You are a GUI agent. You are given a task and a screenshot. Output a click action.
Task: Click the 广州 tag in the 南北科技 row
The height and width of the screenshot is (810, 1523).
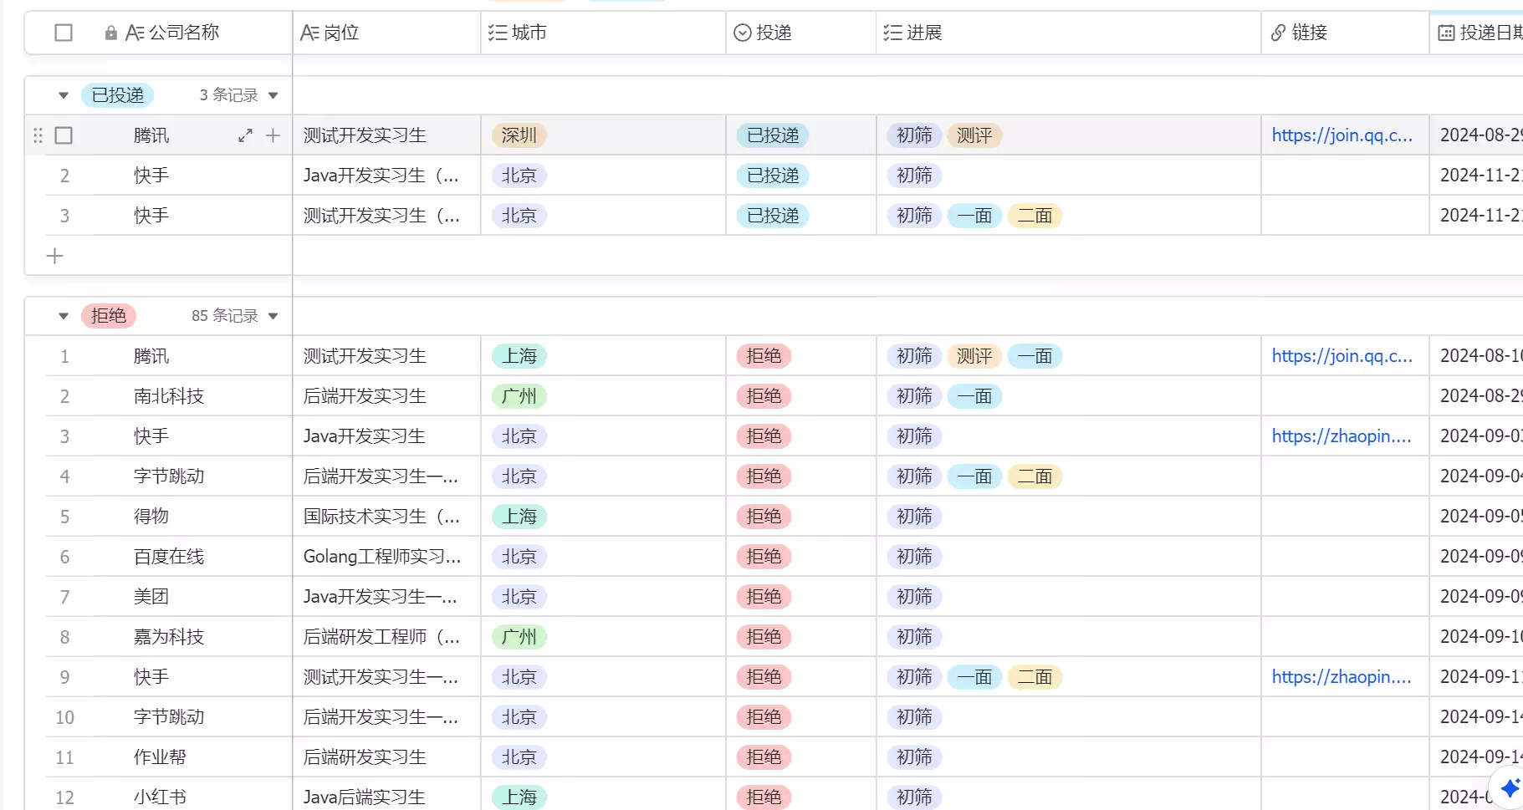click(519, 396)
